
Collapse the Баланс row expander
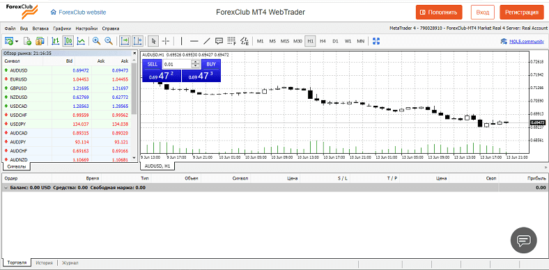pos(6,188)
